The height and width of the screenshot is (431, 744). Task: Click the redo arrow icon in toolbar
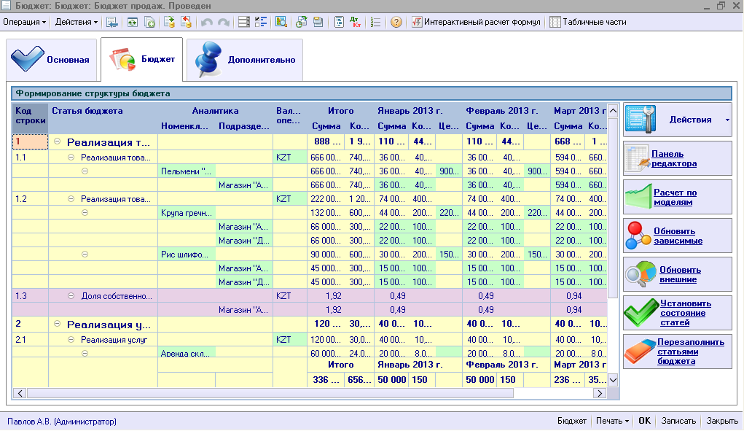[x=222, y=22]
